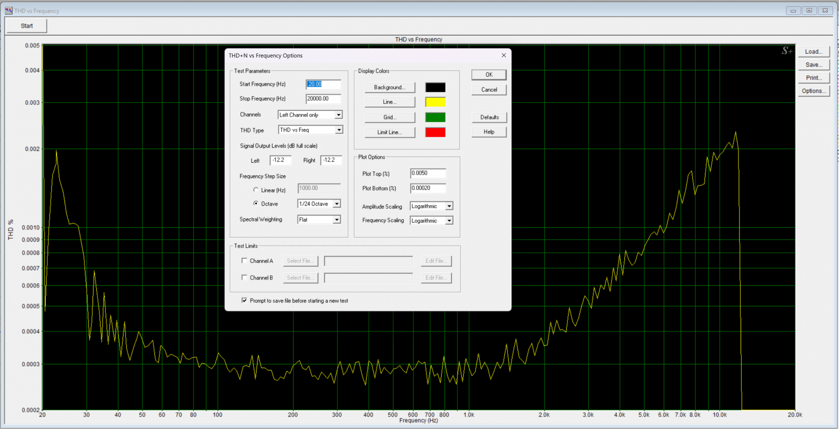Open the Channels dropdown
839x429 pixels.
(x=338, y=115)
